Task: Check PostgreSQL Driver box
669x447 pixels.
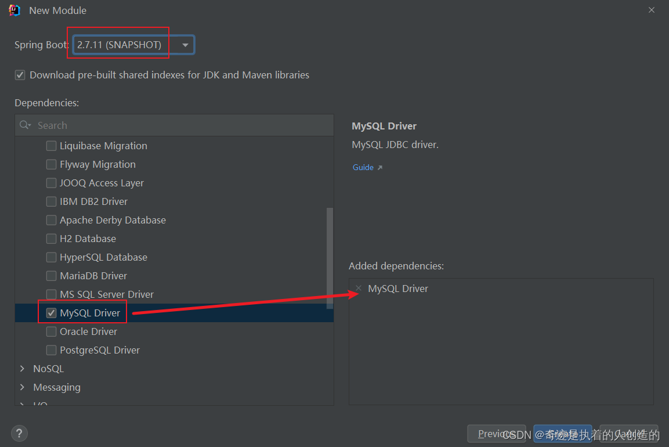Action: [51, 350]
